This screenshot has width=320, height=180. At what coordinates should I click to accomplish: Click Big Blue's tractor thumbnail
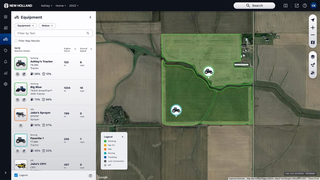pyautogui.click(x=21, y=88)
